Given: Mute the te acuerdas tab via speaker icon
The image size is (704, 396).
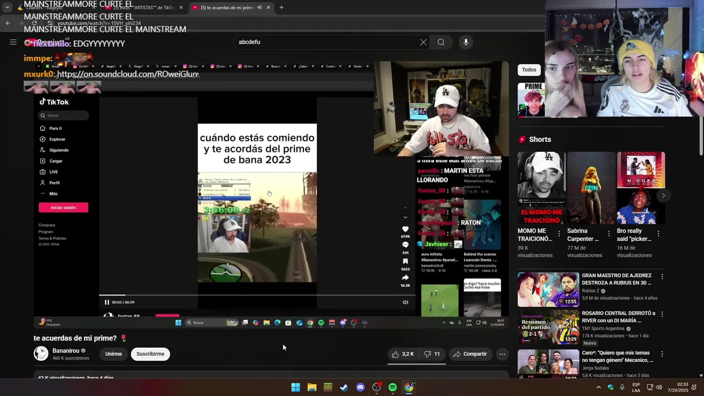Looking at the screenshot, I should pyautogui.click(x=259, y=8).
